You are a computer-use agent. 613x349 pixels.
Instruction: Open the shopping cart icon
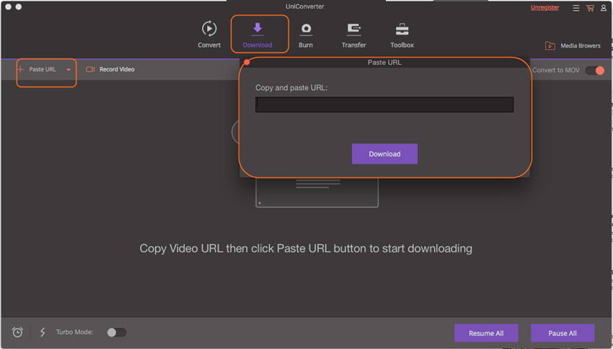pyautogui.click(x=590, y=8)
